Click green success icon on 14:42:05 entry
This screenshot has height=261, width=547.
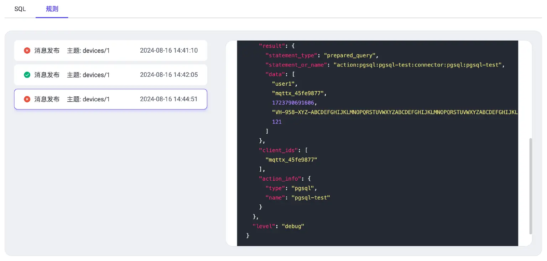tap(27, 75)
